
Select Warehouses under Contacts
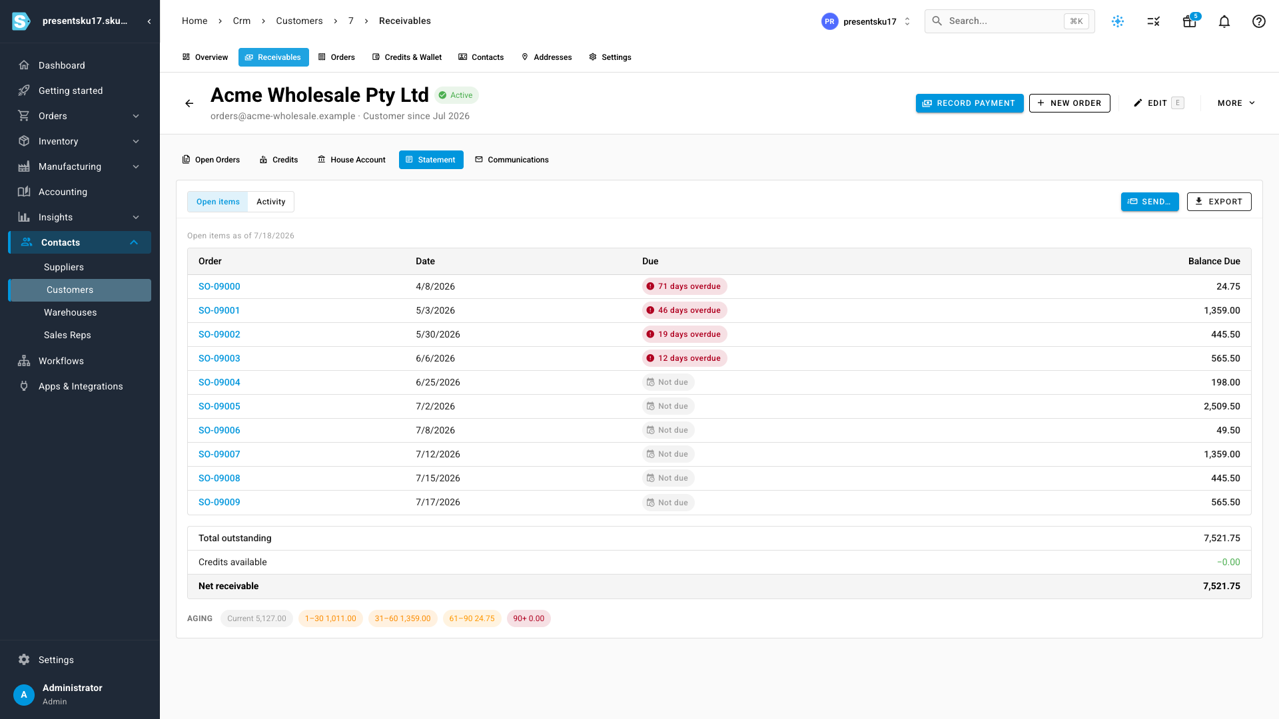80,312
